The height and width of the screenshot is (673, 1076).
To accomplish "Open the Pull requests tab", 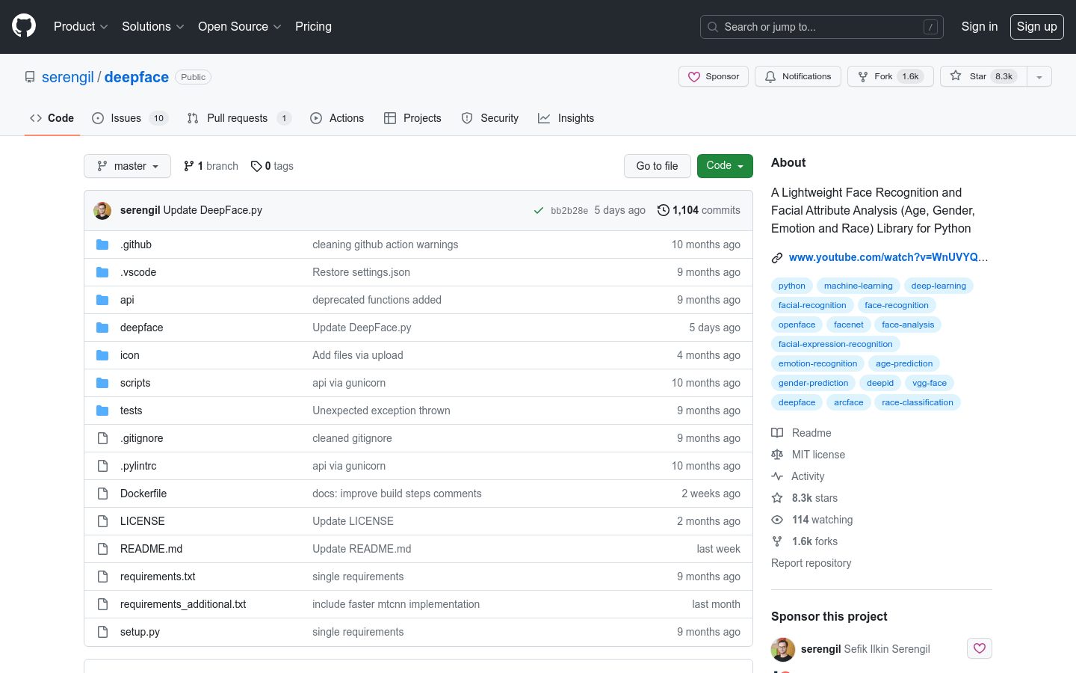I will [238, 118].
